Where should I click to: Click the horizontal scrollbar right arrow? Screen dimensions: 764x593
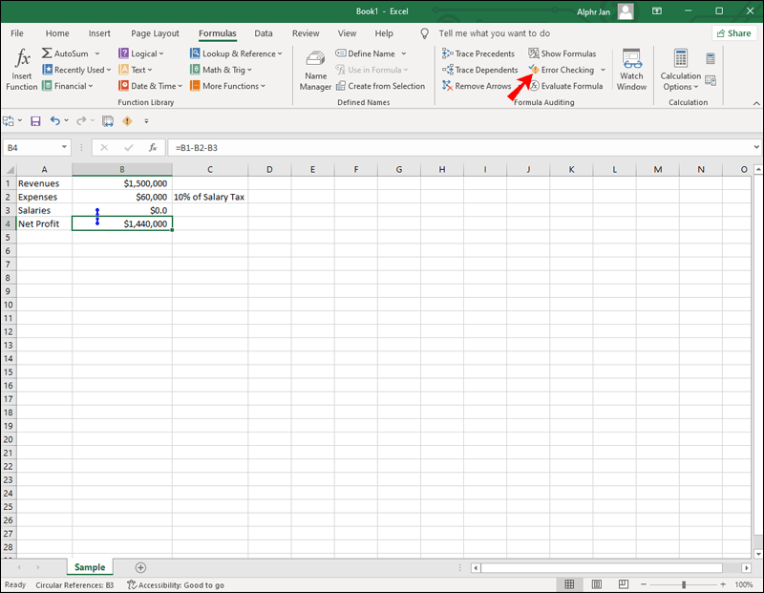tap(746, 567)
